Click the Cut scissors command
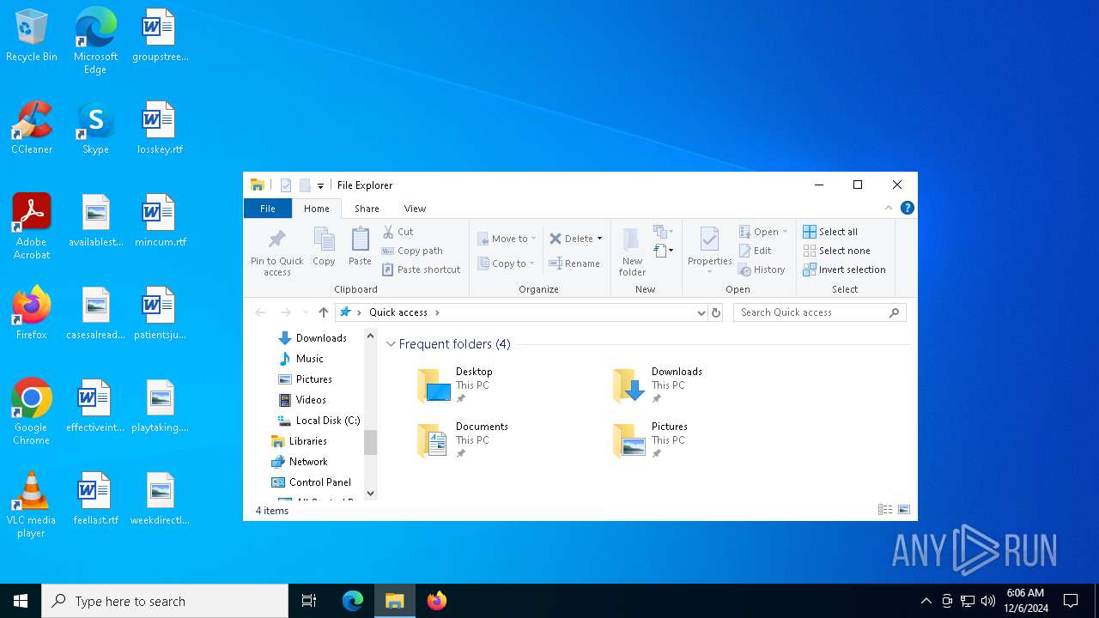This screenshot has width=1099, height=618. click(398, 232)
